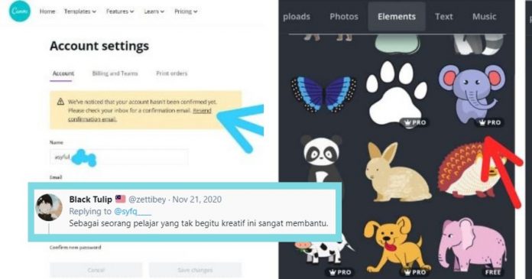Click into the Name input field
This screenshot has height=279, width=532.
(x=118, y=157)
